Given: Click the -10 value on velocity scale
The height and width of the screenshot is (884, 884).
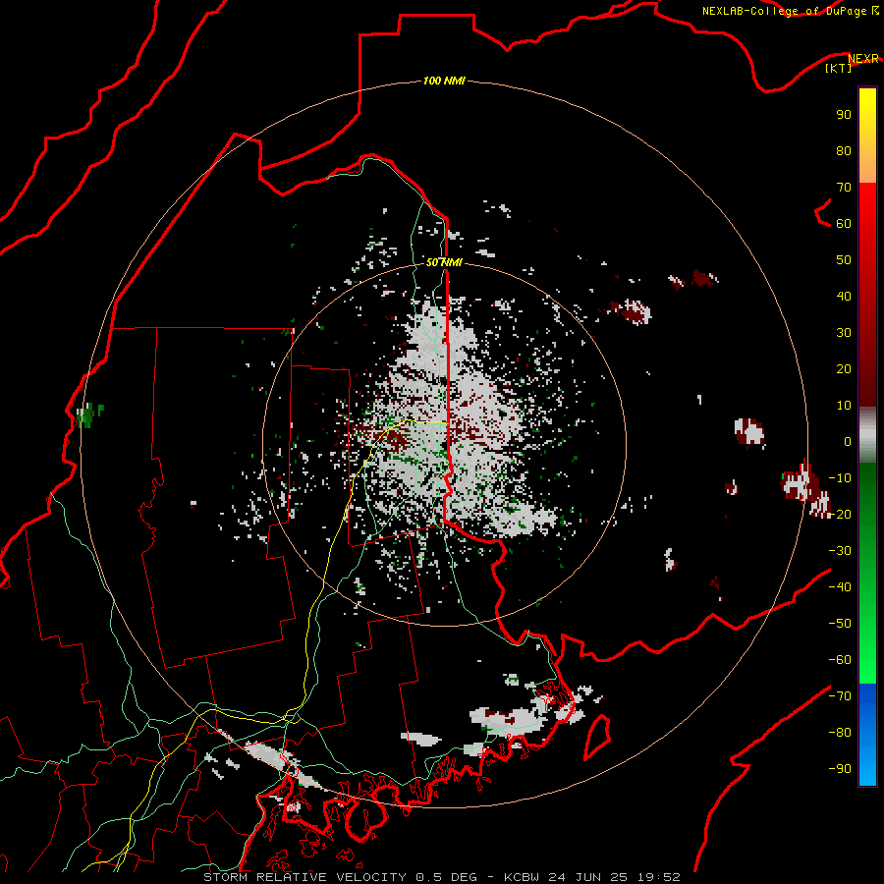Looking at the screenshot, I should pos(840,478).
